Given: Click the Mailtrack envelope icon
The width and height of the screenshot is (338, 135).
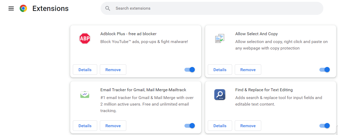Looking at the screenshot, I should pyautogui.click(x=85, y=94).
